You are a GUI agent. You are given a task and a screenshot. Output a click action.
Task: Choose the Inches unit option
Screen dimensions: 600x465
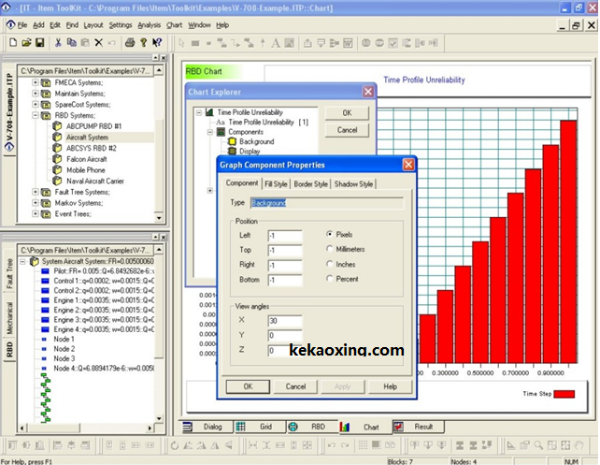coord(331,264)
